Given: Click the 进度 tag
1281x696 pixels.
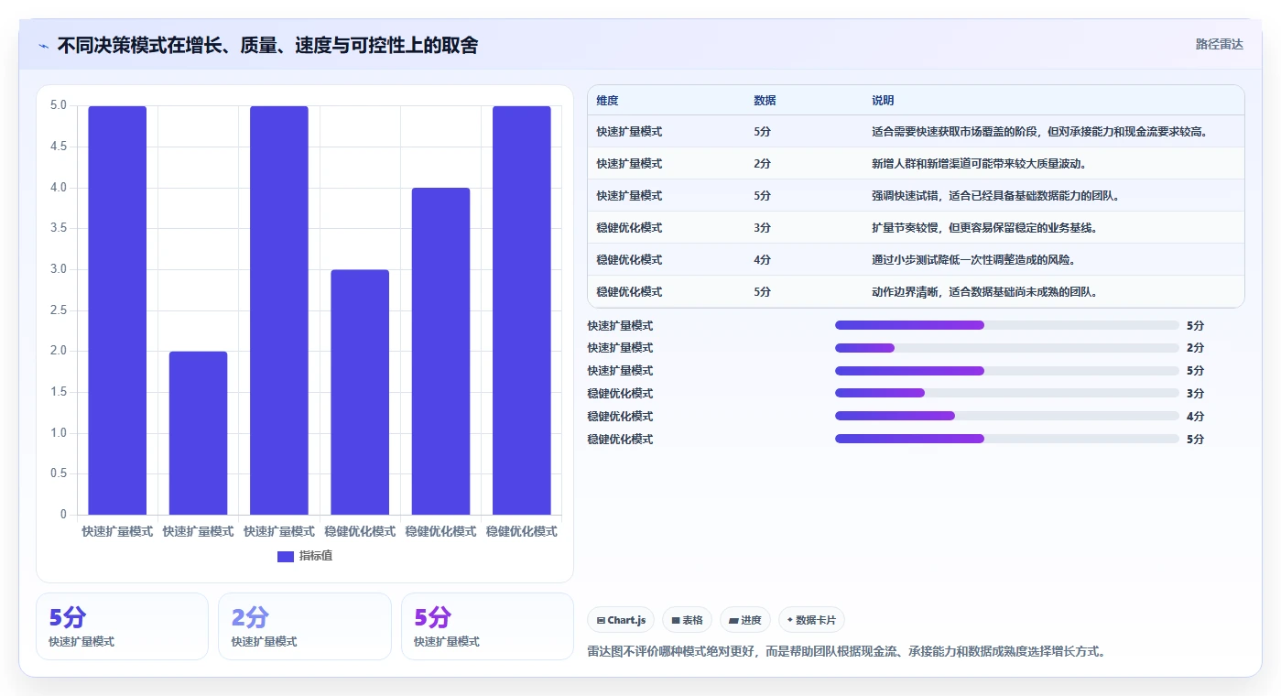Looking at the screenshot, I should [745, 620].
